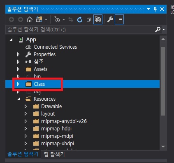
Task: Collapse the Resources folder
Action: (x=19, y=99)
